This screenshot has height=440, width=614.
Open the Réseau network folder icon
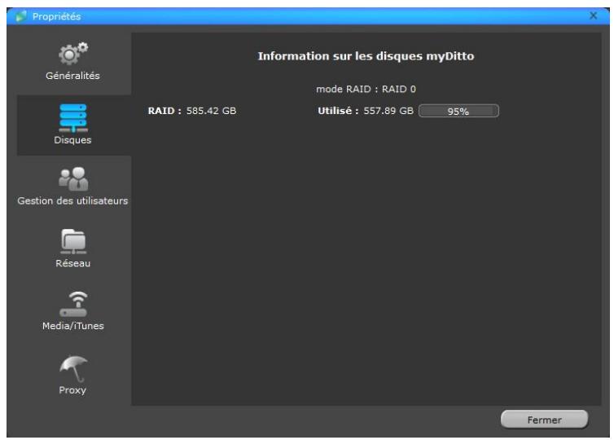pyautogui.click(x=73, y=241)
